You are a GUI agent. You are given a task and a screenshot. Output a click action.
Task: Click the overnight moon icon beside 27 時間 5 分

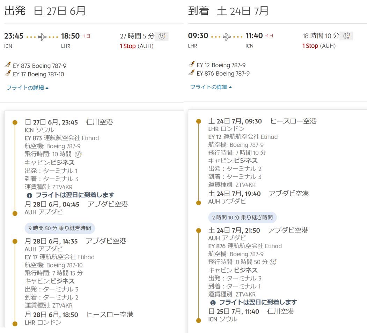(163, 36)
